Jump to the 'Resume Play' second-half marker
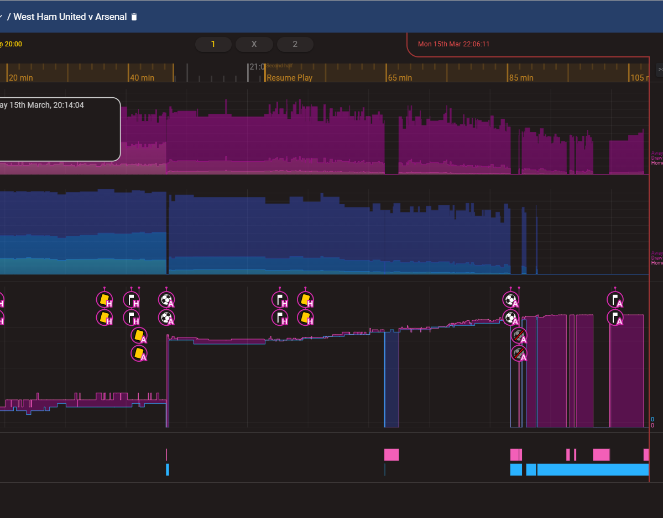Image resolution: width=663 pixels, height=518 pixels. point(290,78)
